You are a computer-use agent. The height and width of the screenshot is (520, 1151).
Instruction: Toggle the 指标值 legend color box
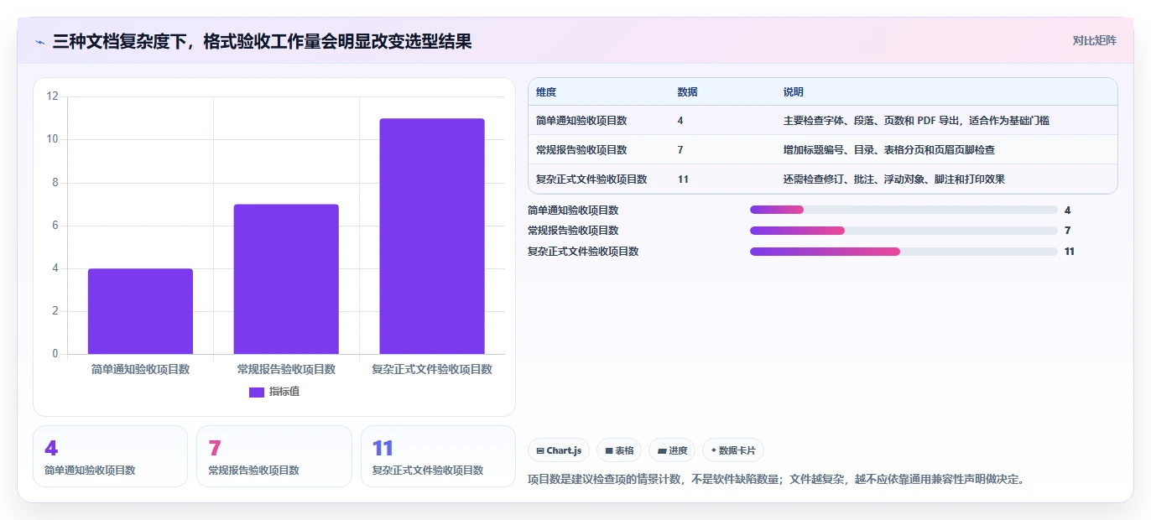257,392
